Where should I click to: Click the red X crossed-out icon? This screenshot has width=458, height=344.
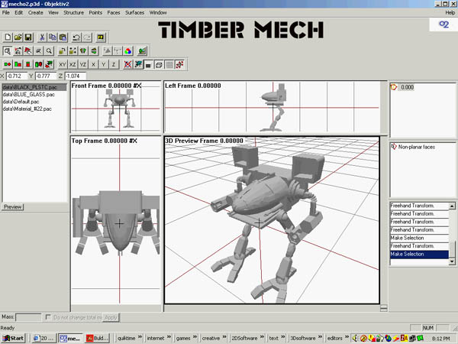pos(127,64)
